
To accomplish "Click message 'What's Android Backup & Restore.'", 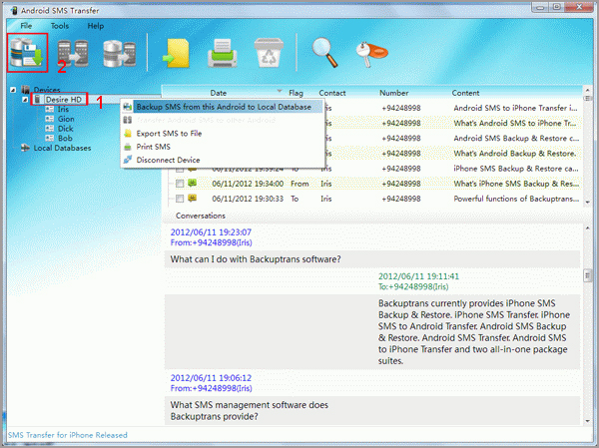I will [515, 154].
